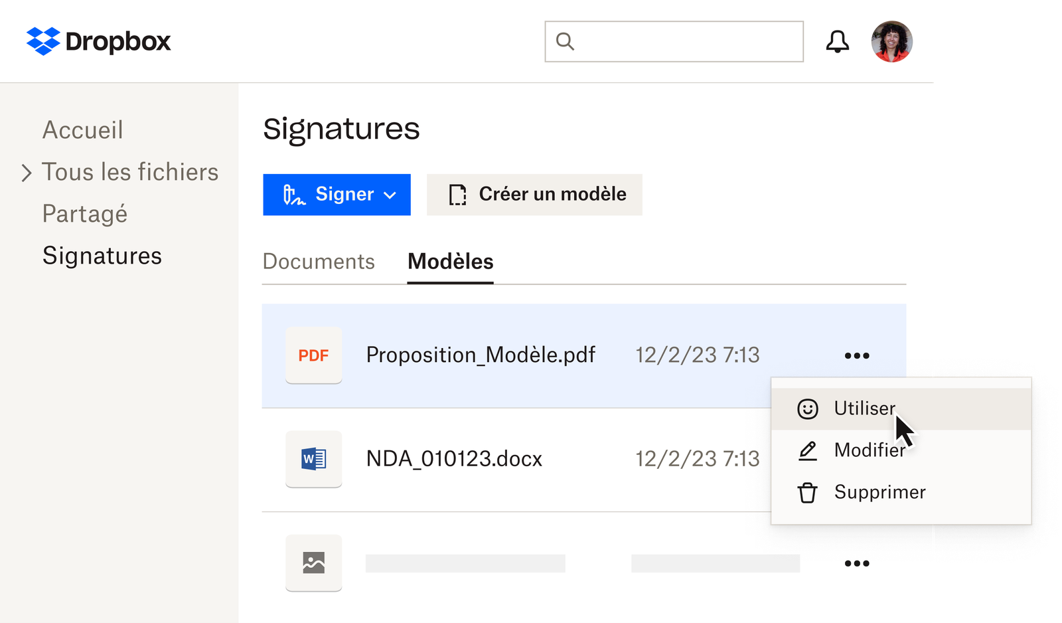This screenshot has width=1062, height=623.
Task: Open the options menu for Proposition_Modèle.pdf
Action: pyautogui.click(x=857, y=355)
